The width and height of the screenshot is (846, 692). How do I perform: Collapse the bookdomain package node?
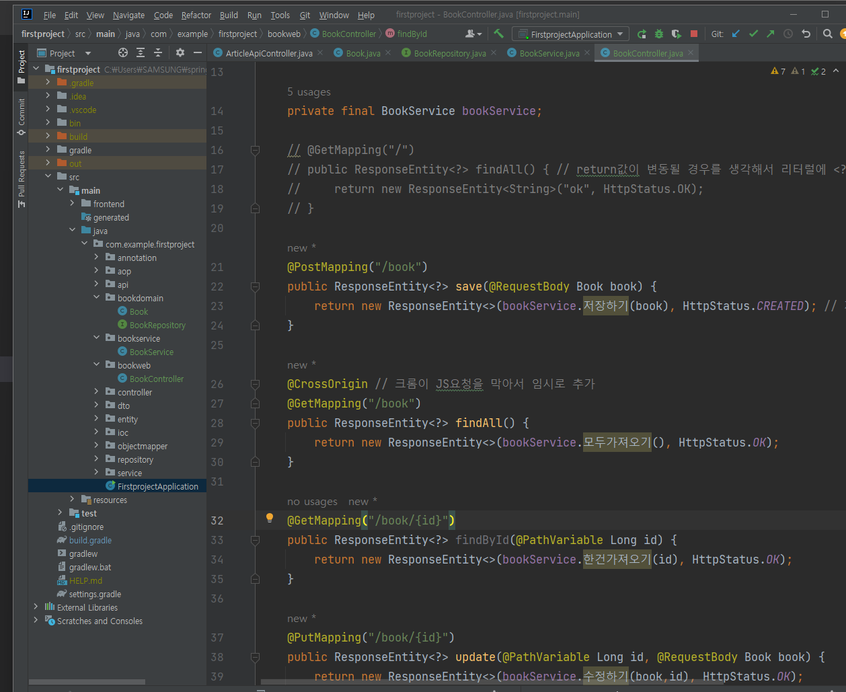[96, 298]
